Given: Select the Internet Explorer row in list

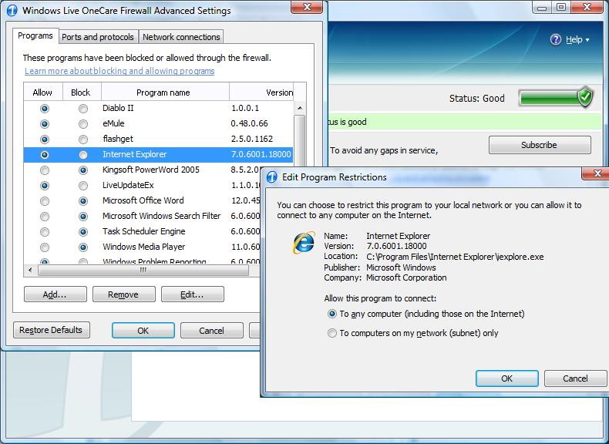Looking at the screenshot, I should [159, 155].
